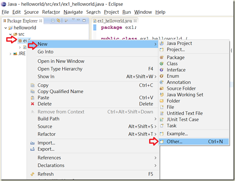This screenshot has height=181, width=235.
Task: Collapse the src folder node
Action: tap(10, 34)
